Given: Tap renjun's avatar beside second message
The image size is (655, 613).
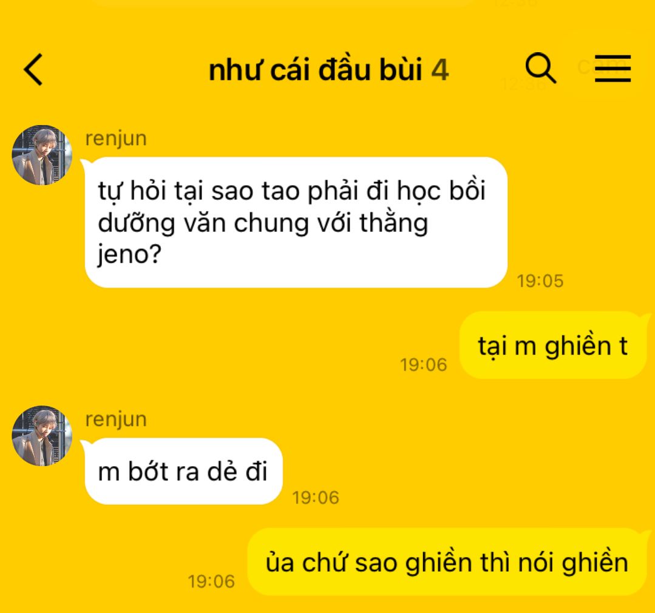Looking at the screenshot, I should click(42, 436).
